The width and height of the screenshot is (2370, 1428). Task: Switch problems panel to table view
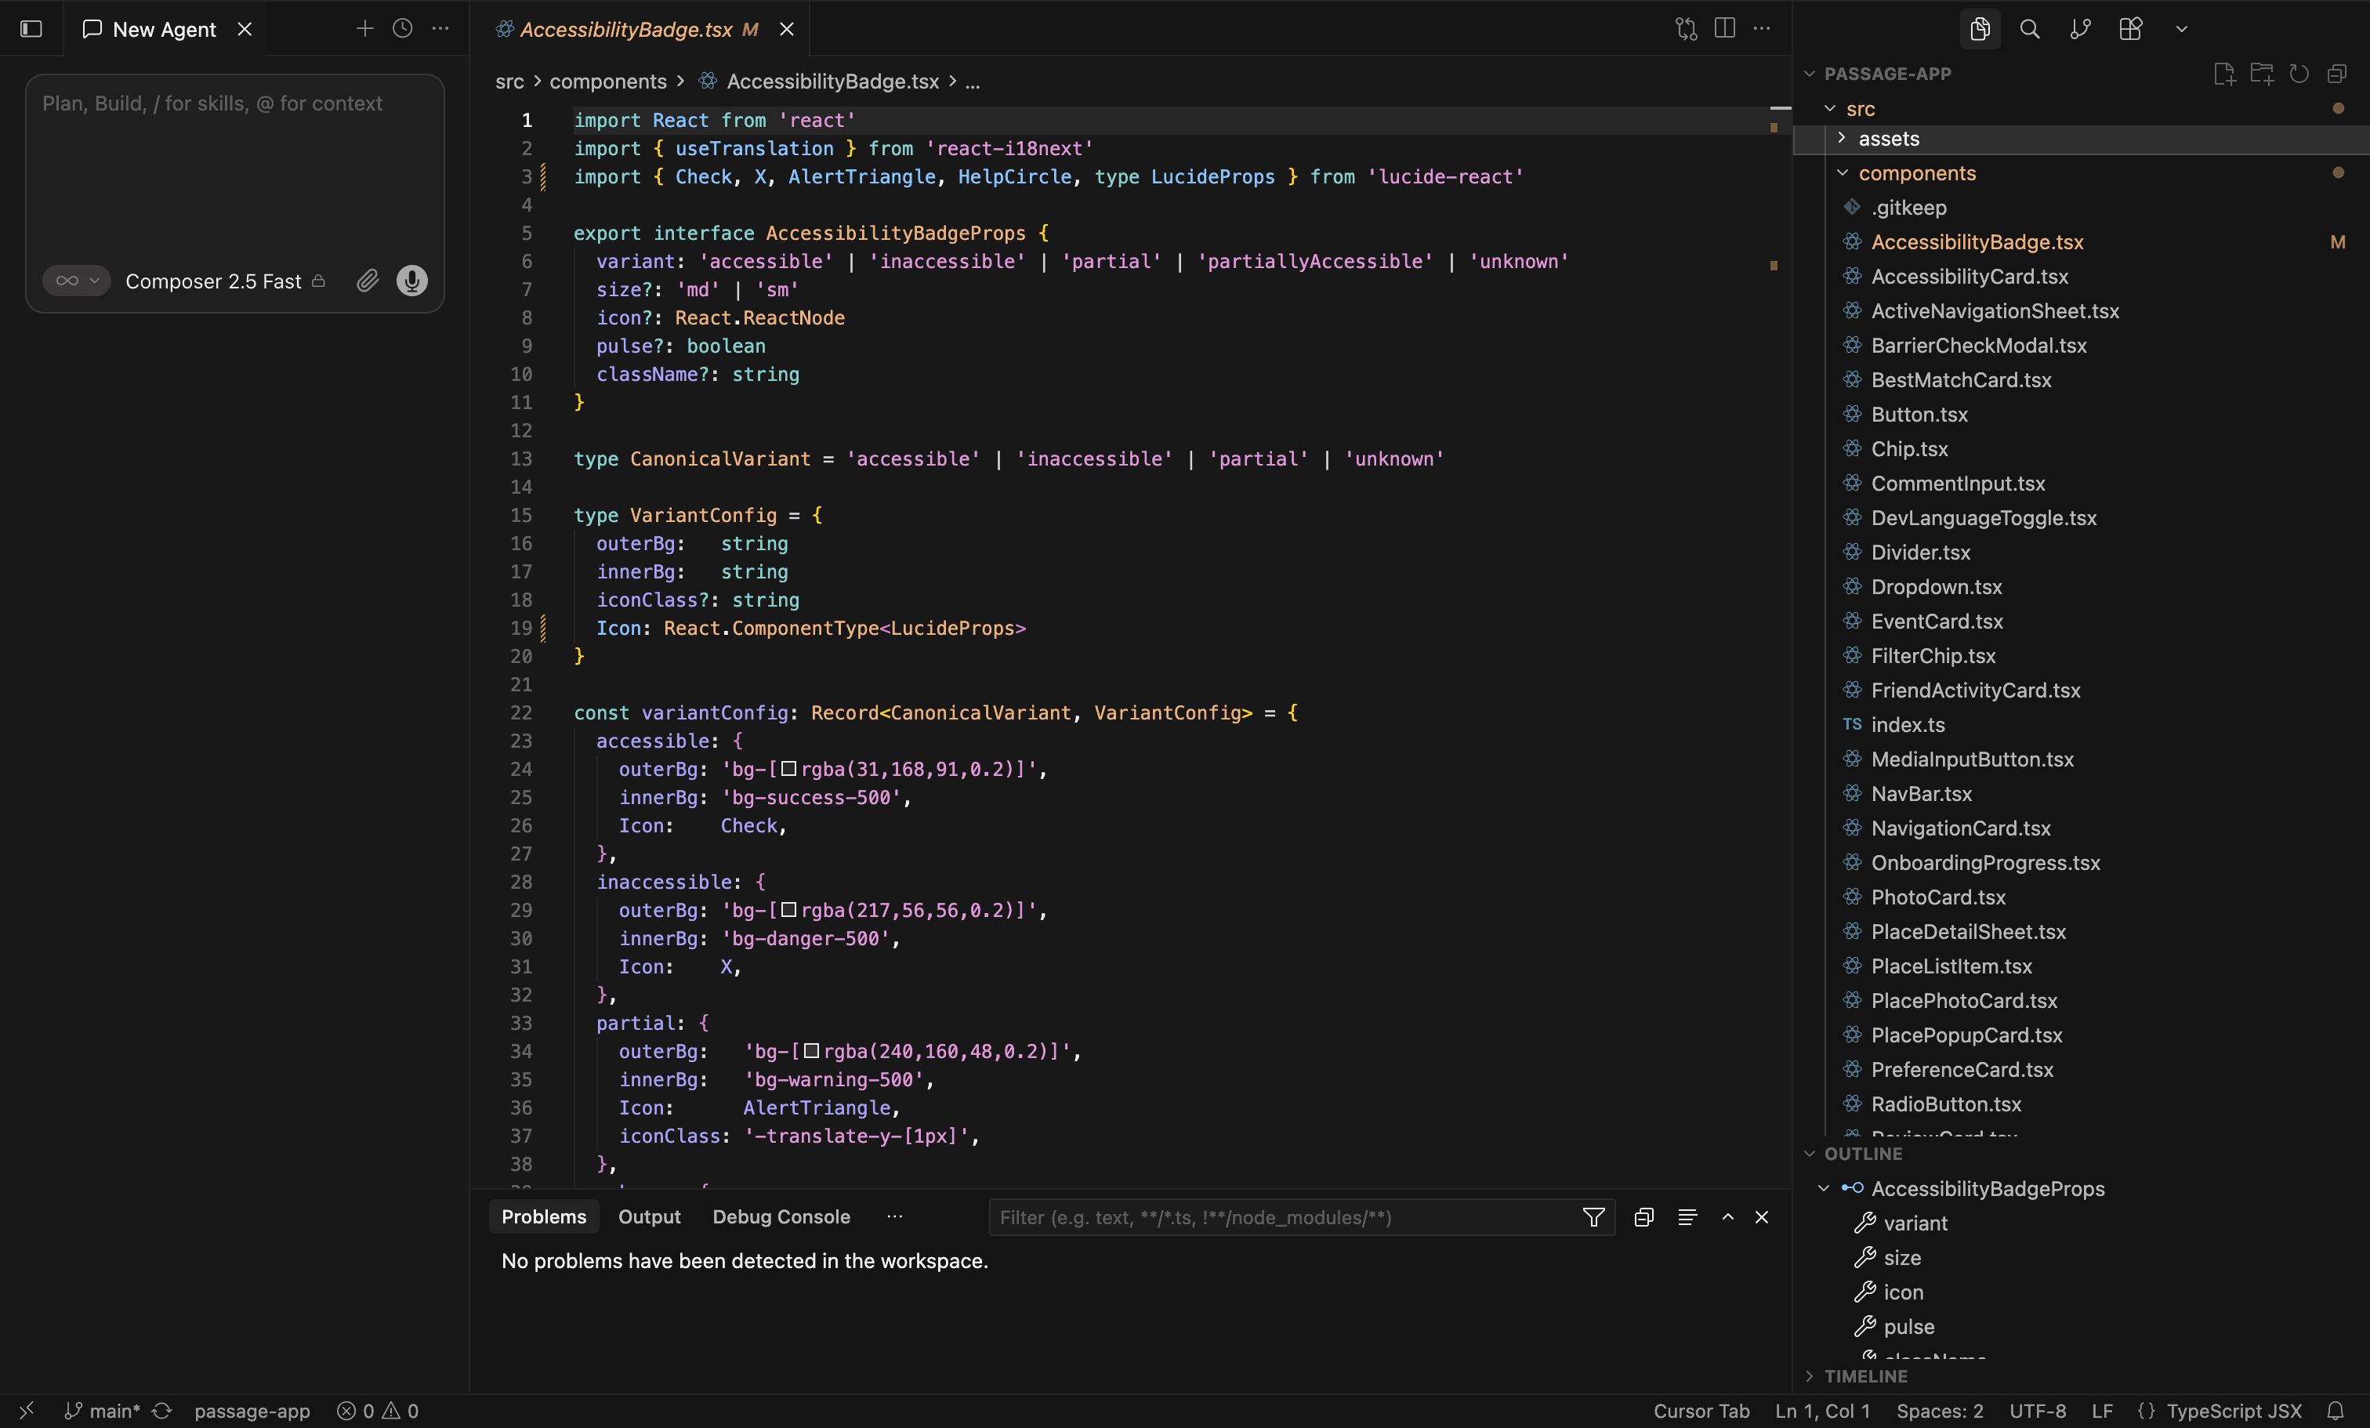1687,1217
